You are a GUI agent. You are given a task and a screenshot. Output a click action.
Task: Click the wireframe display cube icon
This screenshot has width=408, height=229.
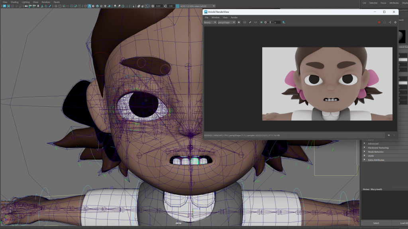pyautogui.click(x=85, y=6)
